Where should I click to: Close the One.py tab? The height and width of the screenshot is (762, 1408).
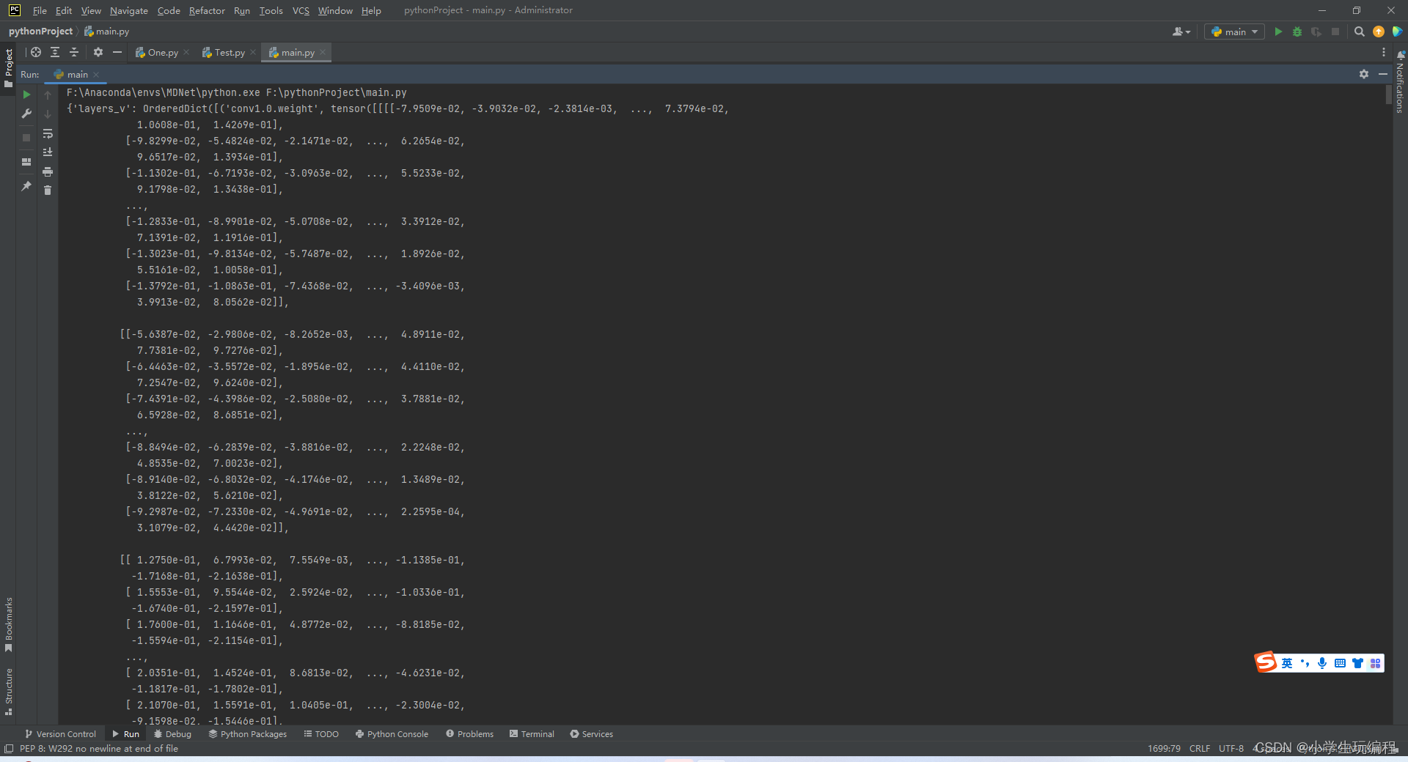(186, 52)
